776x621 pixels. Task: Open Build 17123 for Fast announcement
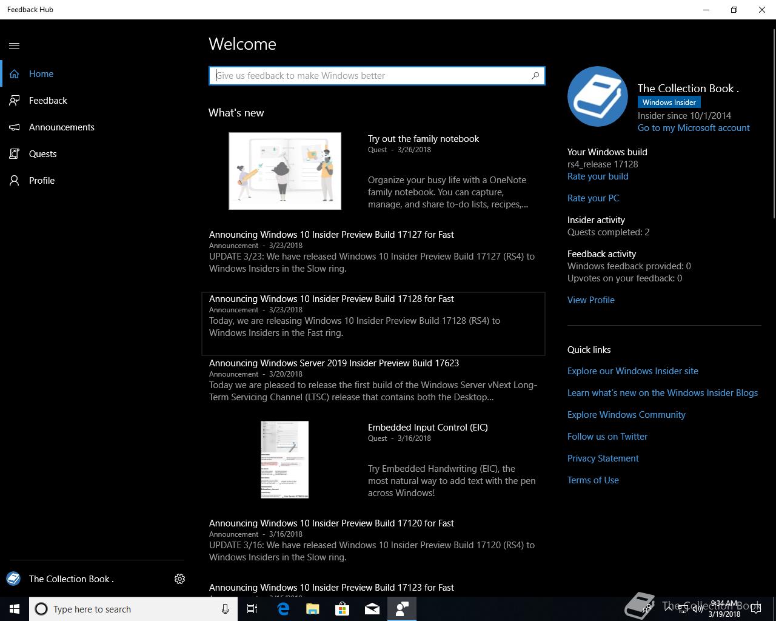pyautogui.click(x=332, y=588)
